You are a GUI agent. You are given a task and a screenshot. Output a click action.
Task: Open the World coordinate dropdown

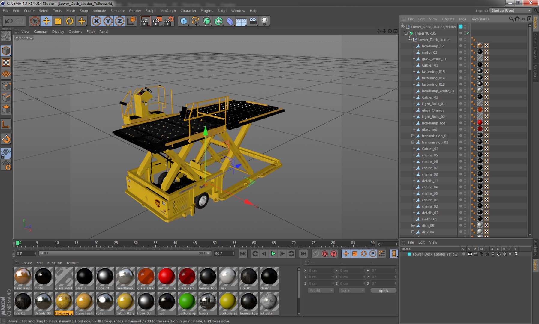click(321, 290)
